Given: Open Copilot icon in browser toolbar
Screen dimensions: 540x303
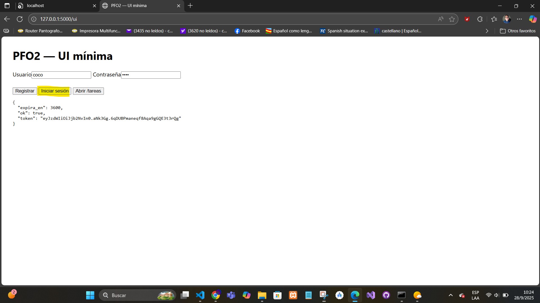Looking at the screenshot, I should pos(532,19).
